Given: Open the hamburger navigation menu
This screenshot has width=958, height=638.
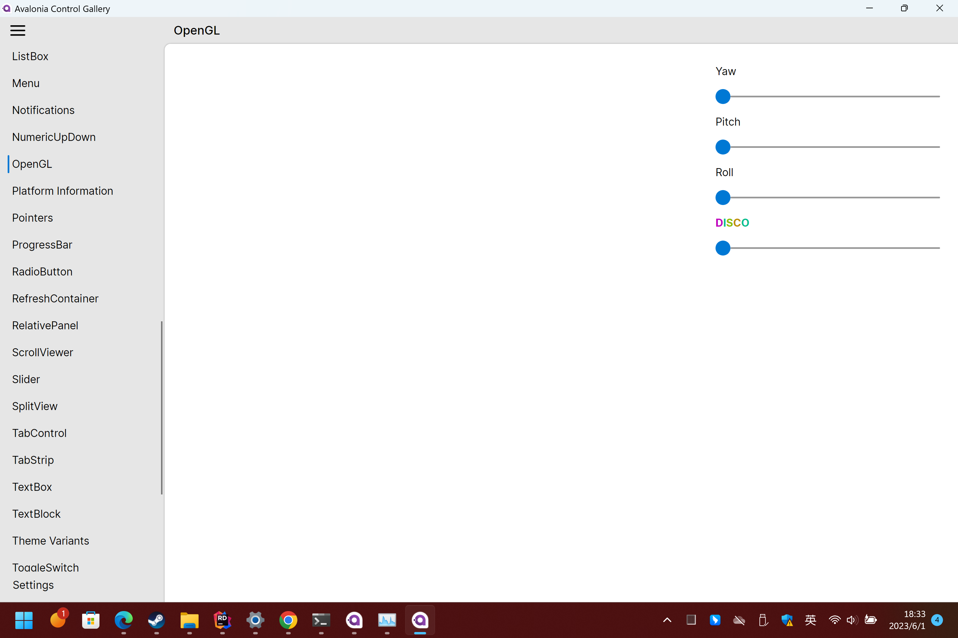Looking at the screenshot, I should tap(18, 30).
